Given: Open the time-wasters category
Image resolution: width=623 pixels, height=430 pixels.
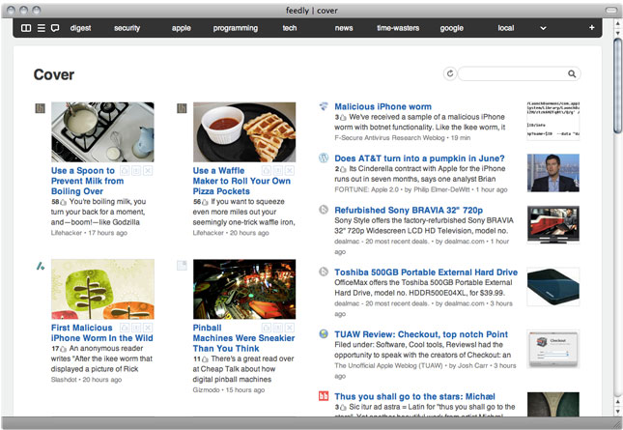Looking at the screenshot, I should coord(398,28).
